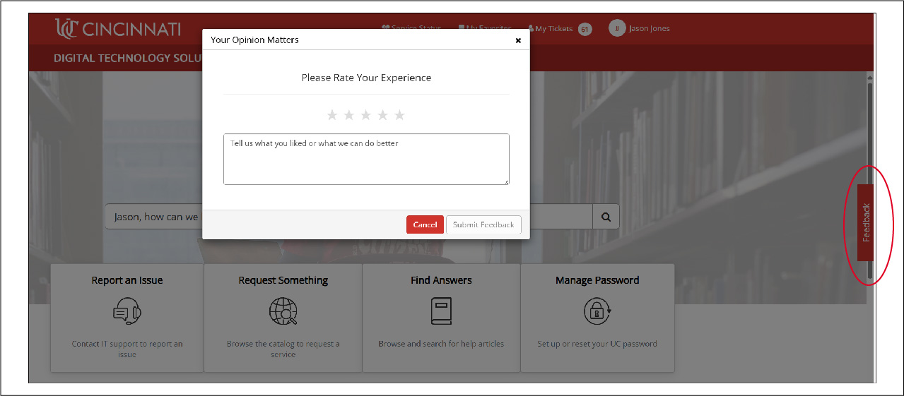The width and height of the screenshot is (904, 396).
Task: Click the headset Report an Issue icon
Action: [127, 311]
